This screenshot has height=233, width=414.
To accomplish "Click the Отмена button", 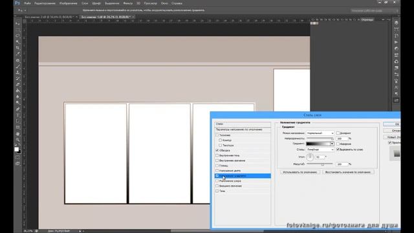I will tap(392, 131).
